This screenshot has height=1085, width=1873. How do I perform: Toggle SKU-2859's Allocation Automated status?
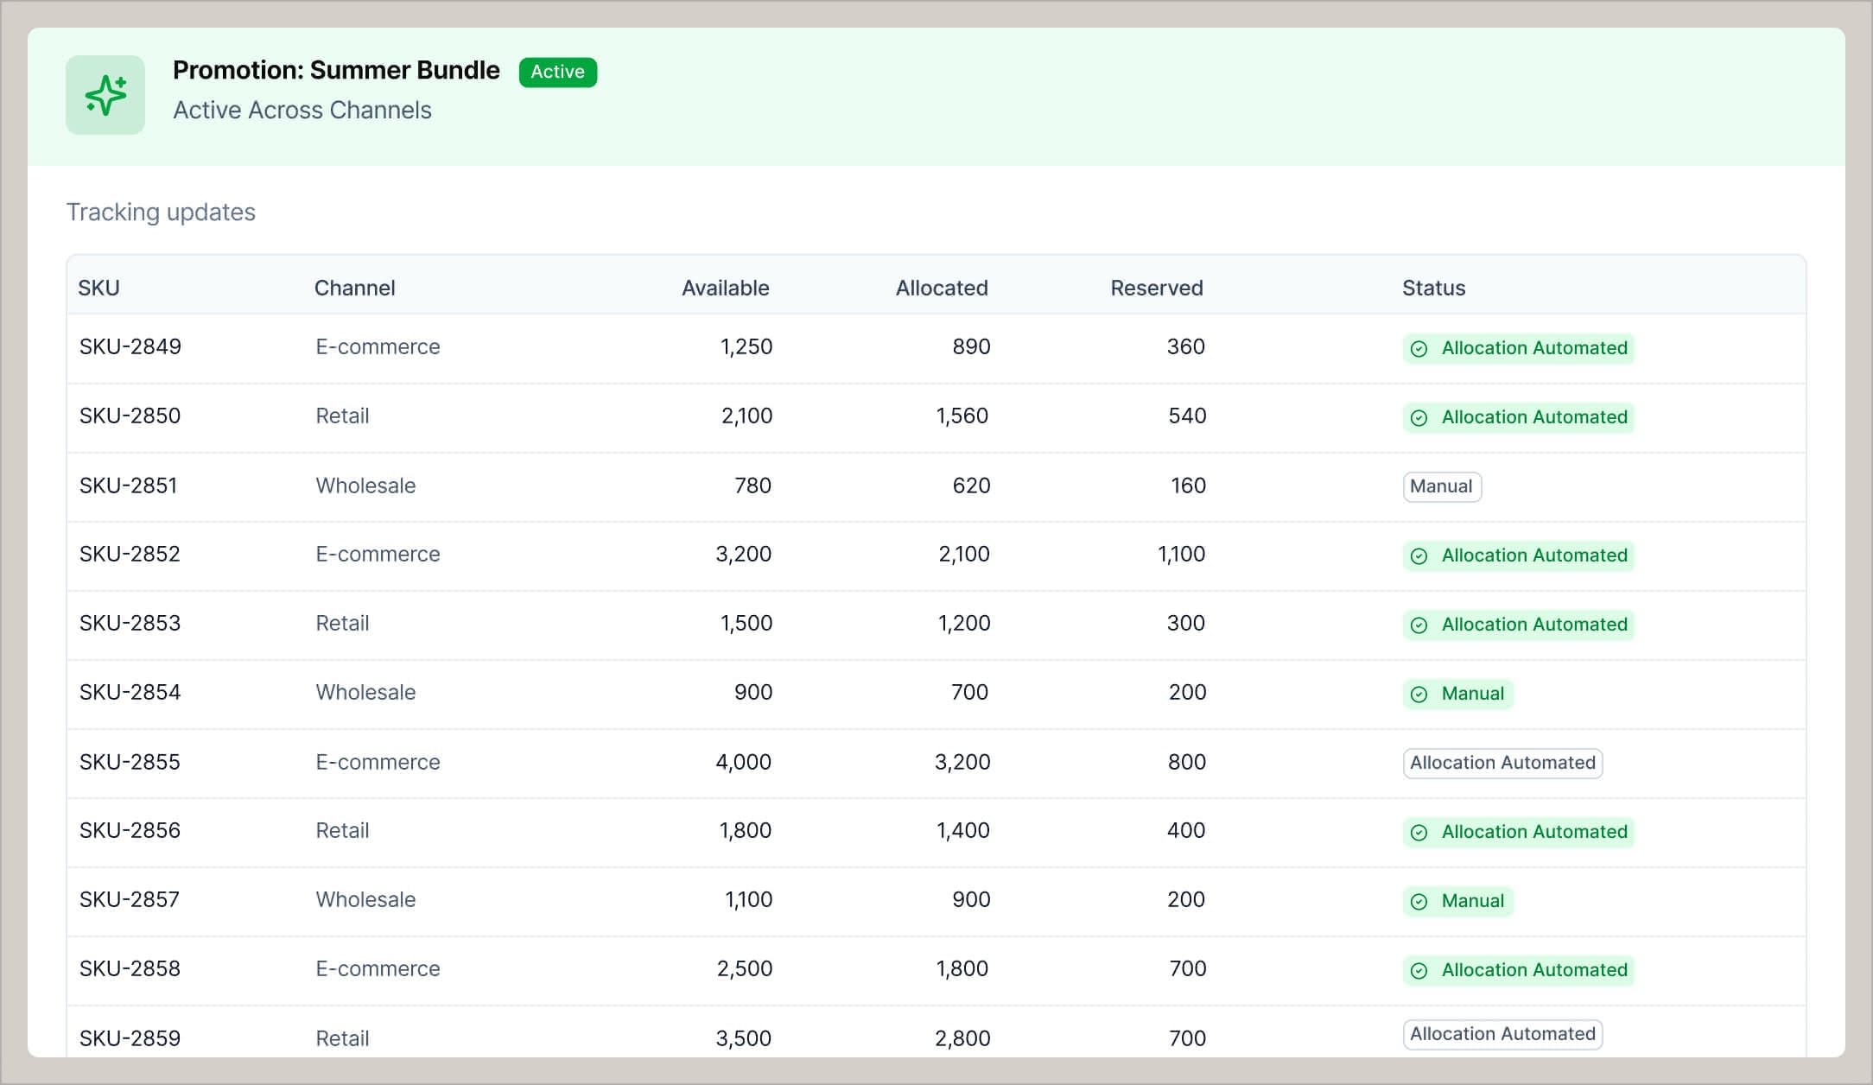click(1502, 1034)
